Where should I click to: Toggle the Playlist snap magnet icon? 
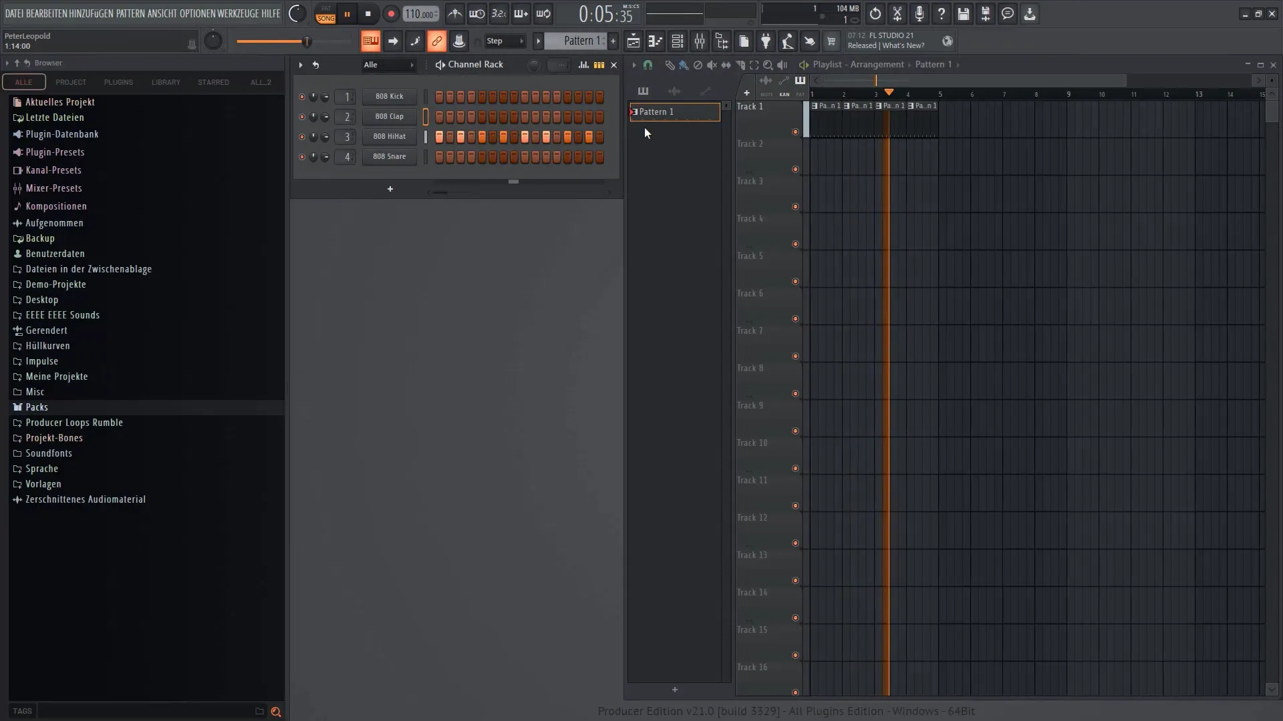point(648,65)
